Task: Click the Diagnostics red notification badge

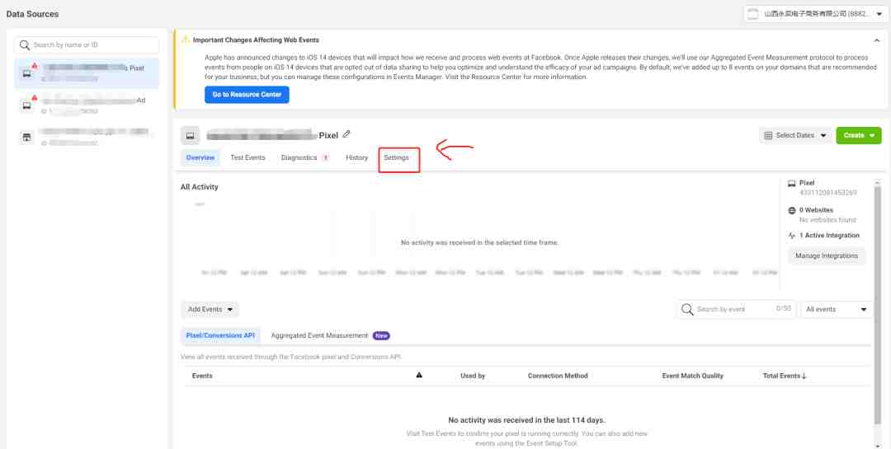Action: point(326,158)
